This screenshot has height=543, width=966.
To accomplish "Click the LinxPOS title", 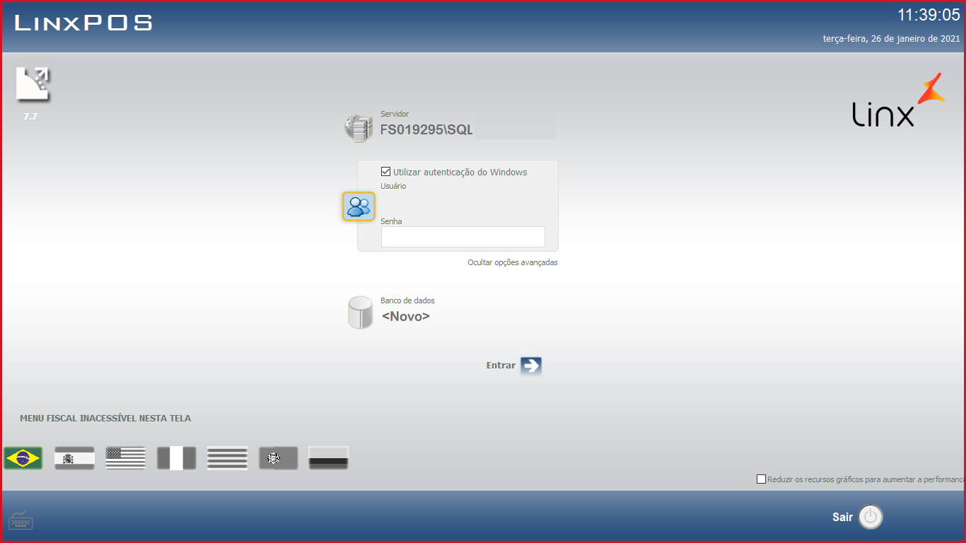I will pos(83,23).
